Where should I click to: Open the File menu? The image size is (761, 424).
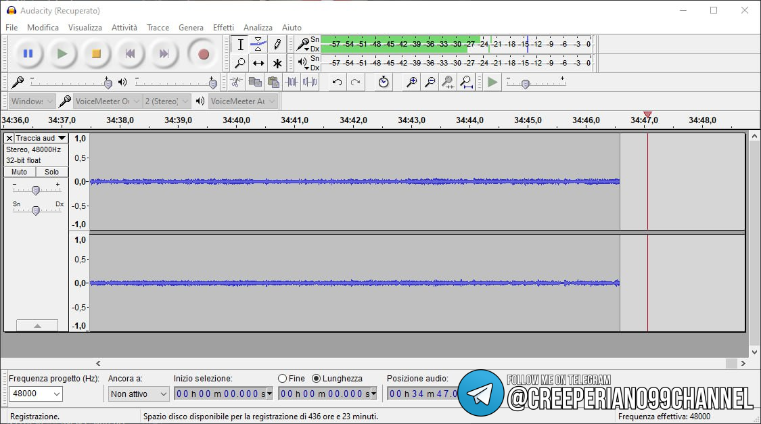tap(11, 28)
